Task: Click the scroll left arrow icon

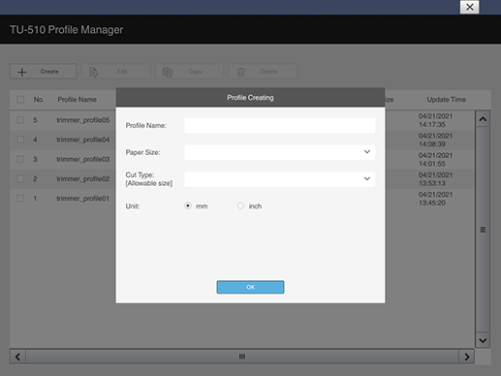Action: coord(17,357)
